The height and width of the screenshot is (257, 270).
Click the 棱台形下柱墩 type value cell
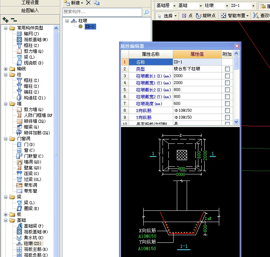pos(197,69)
